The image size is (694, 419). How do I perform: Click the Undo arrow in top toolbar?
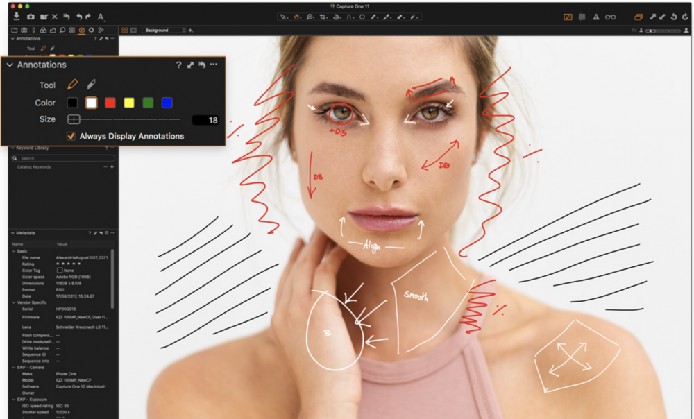click(79, 17)
